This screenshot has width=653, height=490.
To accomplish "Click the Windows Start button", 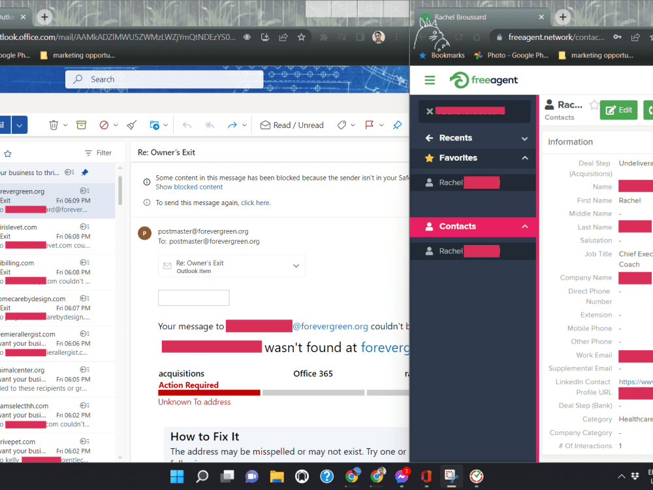I will pyautogui.click(x=177, y=476).
